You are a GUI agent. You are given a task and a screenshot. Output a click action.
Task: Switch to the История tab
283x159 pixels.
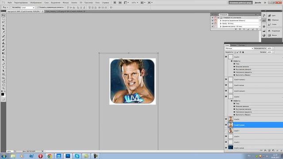coord(214,15)
